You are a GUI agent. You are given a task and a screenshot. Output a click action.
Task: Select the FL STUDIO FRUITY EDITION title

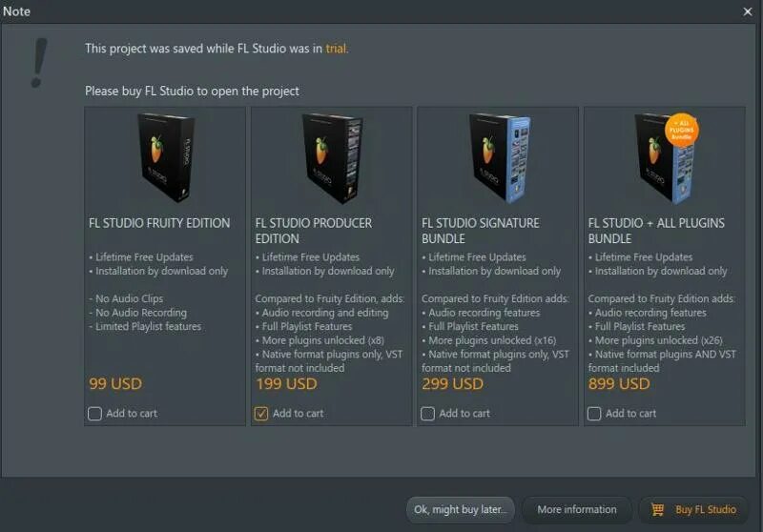pos(159,223)
